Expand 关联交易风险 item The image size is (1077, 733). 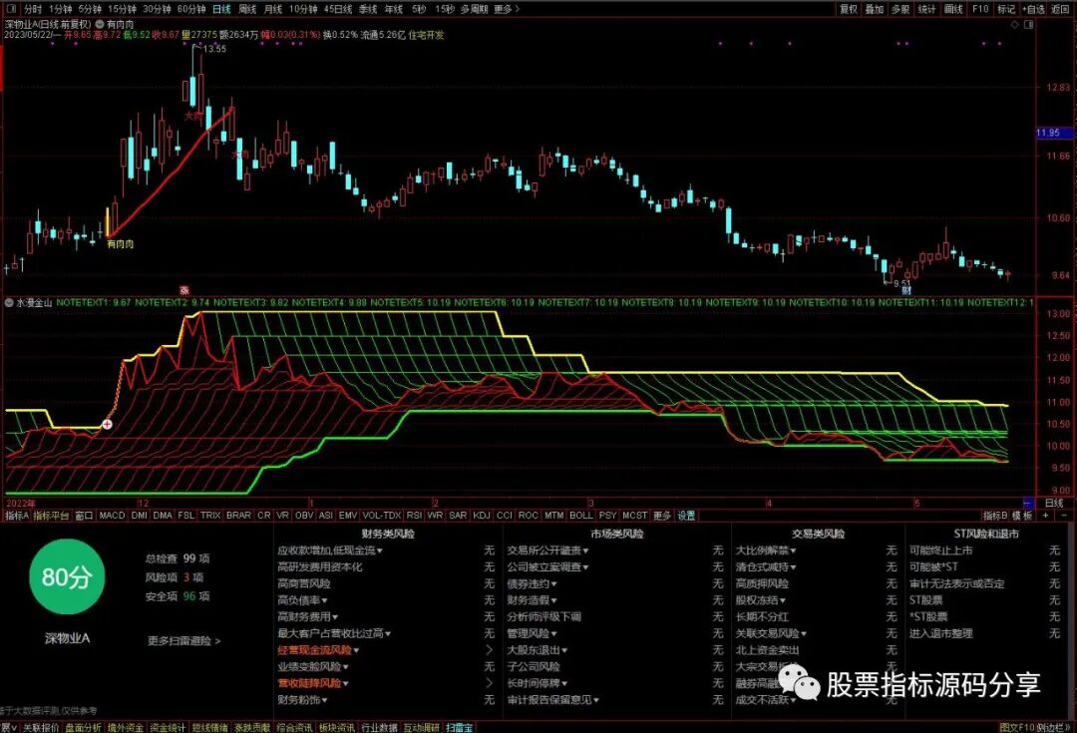pos(771,633)
